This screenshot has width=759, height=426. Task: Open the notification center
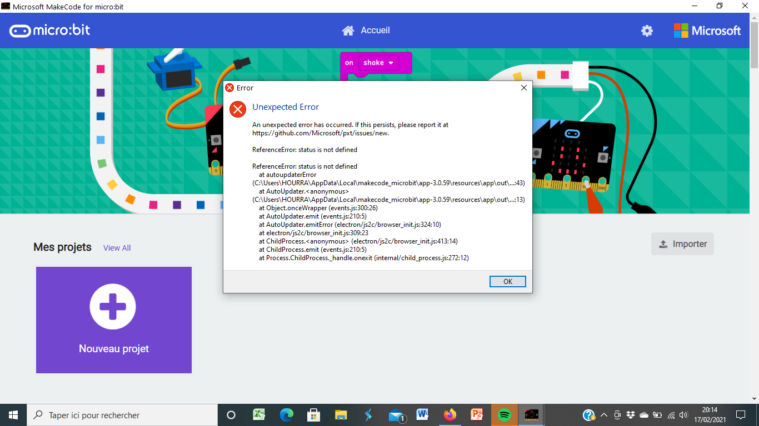click(x=741, y=415)
